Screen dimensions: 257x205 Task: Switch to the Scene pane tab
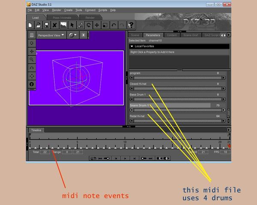(135, 35)
